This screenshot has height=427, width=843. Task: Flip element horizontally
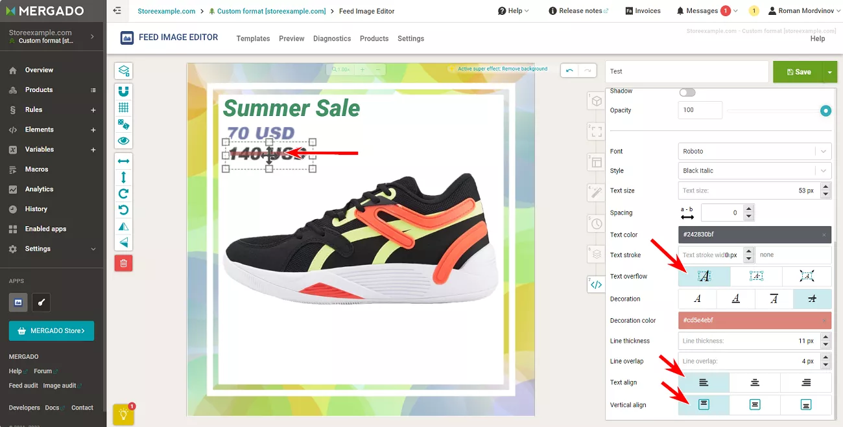tap(123, 226)
